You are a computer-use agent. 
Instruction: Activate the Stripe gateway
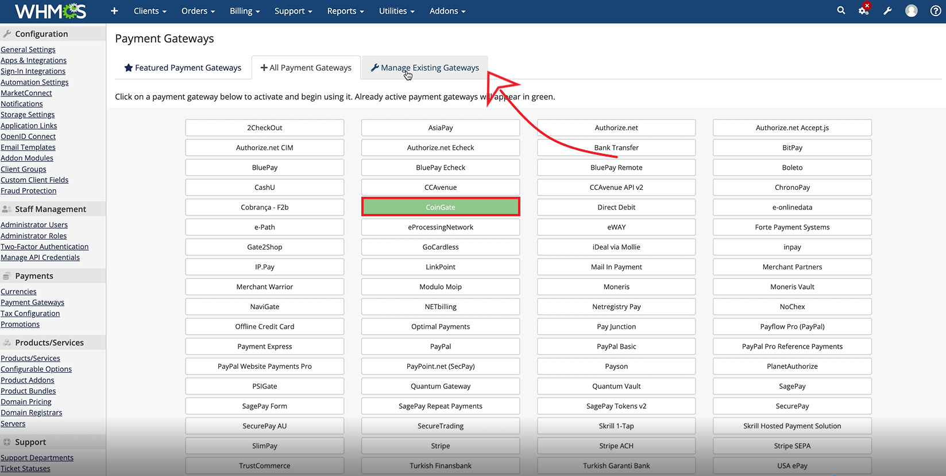coord(441,446)
